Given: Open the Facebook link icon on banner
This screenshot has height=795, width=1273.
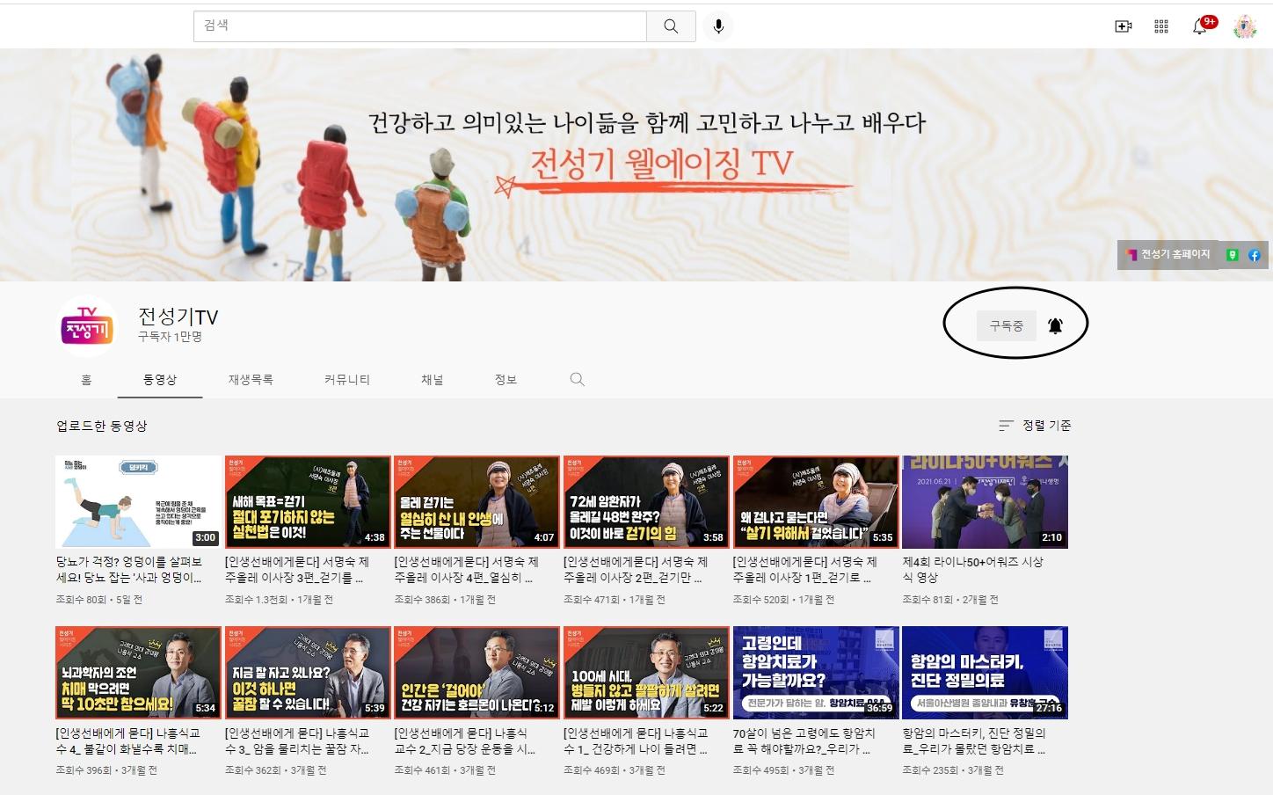Looking at the screenshot, I should 1255,255.
